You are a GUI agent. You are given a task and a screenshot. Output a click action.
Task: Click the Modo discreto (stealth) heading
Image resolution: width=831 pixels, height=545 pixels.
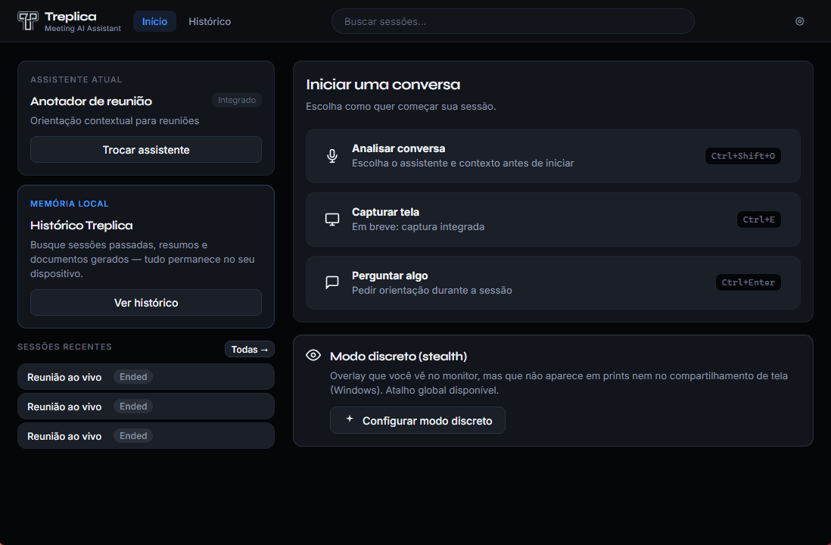click(399, 357)
